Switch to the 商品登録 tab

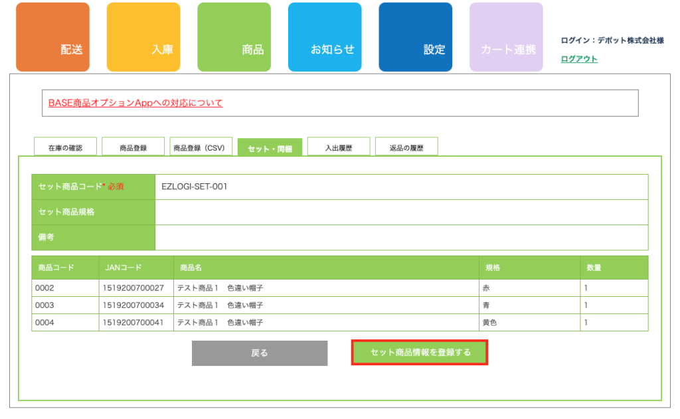coord(133,147)
